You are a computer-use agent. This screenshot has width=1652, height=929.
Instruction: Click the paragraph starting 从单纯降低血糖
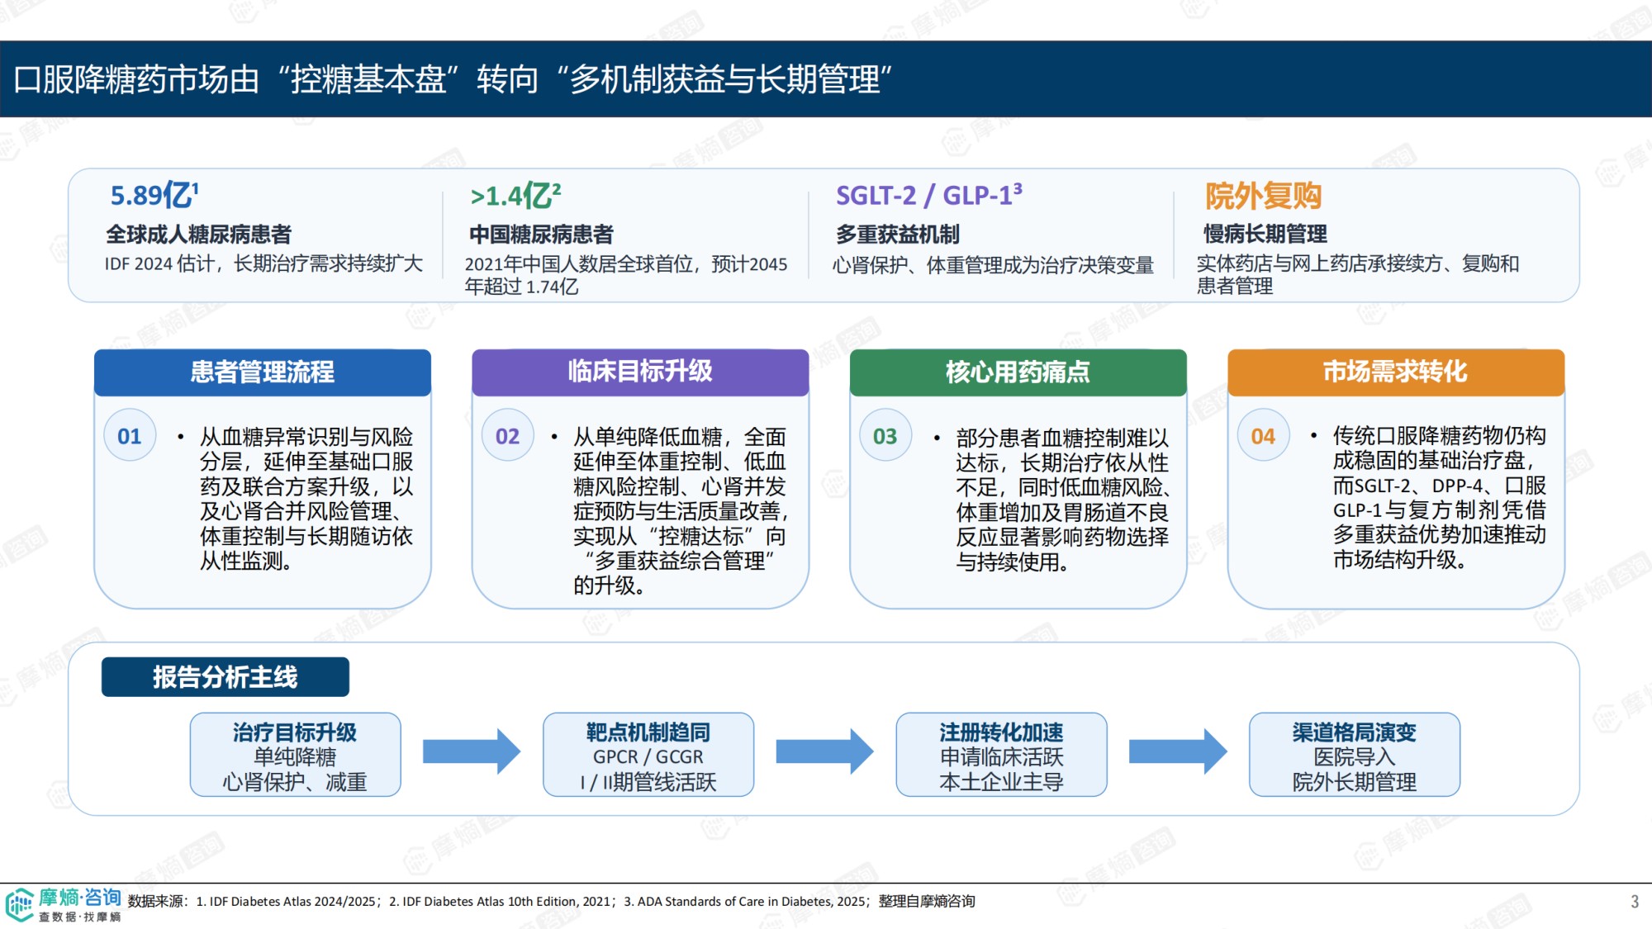click(x=681, y=511)
